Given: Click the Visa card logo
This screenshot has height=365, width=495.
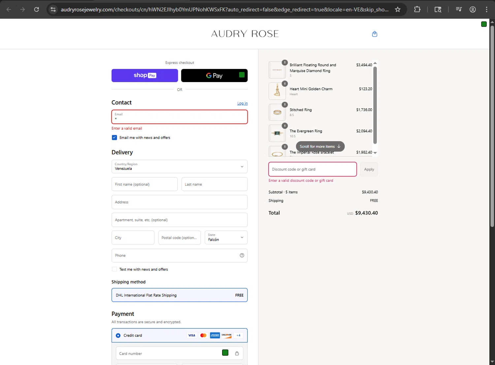Looking at the screenshot, I should 192,335.
